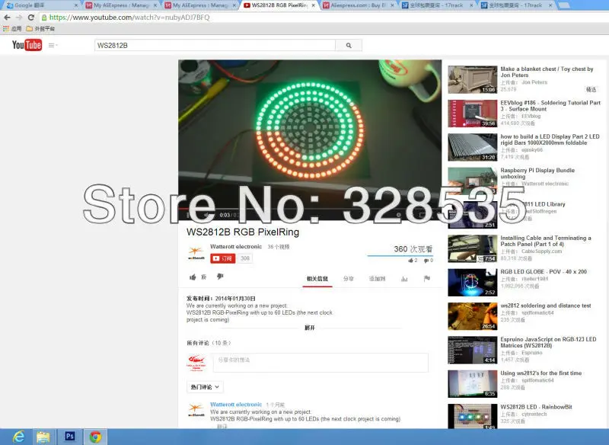Open File Explorer from taskbar
Screen dimensions: 609x445
click(x=43, y=437)
